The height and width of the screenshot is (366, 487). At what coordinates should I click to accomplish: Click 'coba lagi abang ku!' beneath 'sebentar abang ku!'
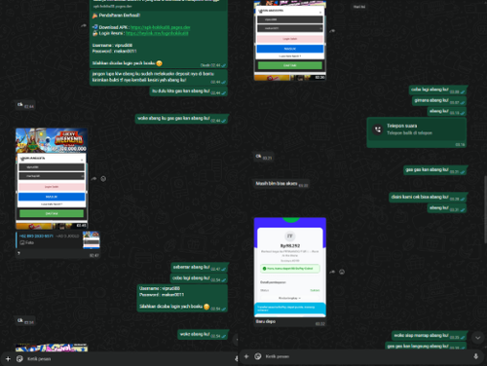(199, 278)
